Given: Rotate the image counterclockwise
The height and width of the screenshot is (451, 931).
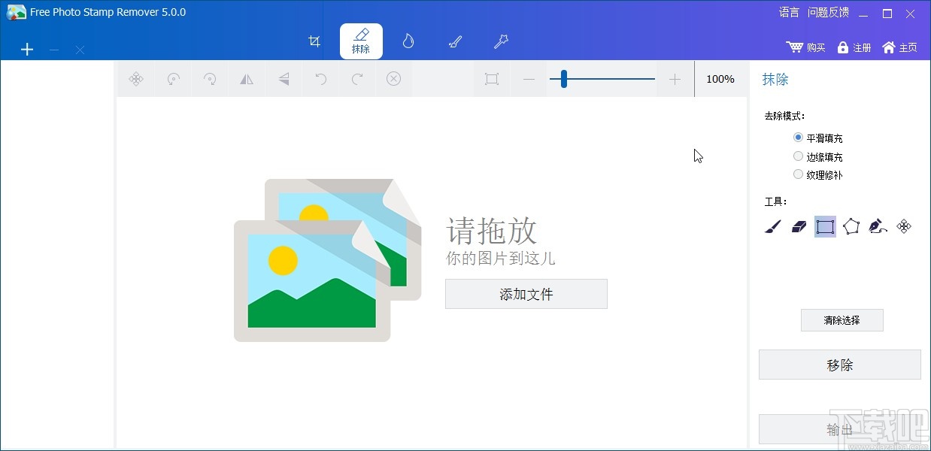Looking at the screenshot, I should point(172,78).
